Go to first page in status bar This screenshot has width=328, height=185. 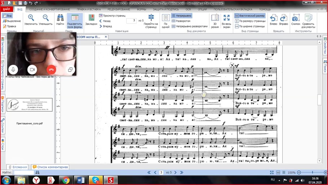[149, 172]
